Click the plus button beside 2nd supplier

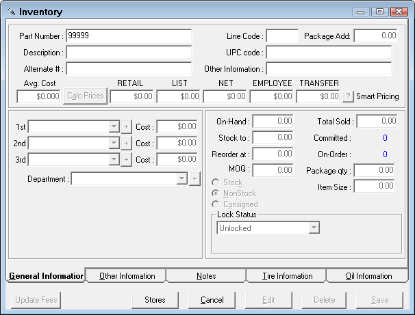126,143
